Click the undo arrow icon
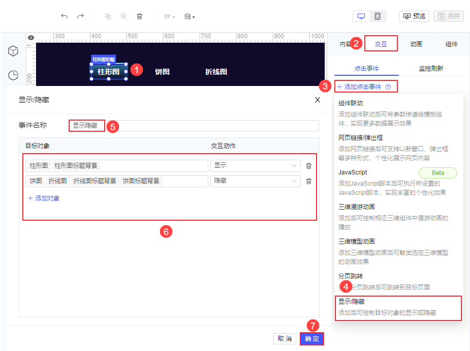 click(x=64, y=16)
